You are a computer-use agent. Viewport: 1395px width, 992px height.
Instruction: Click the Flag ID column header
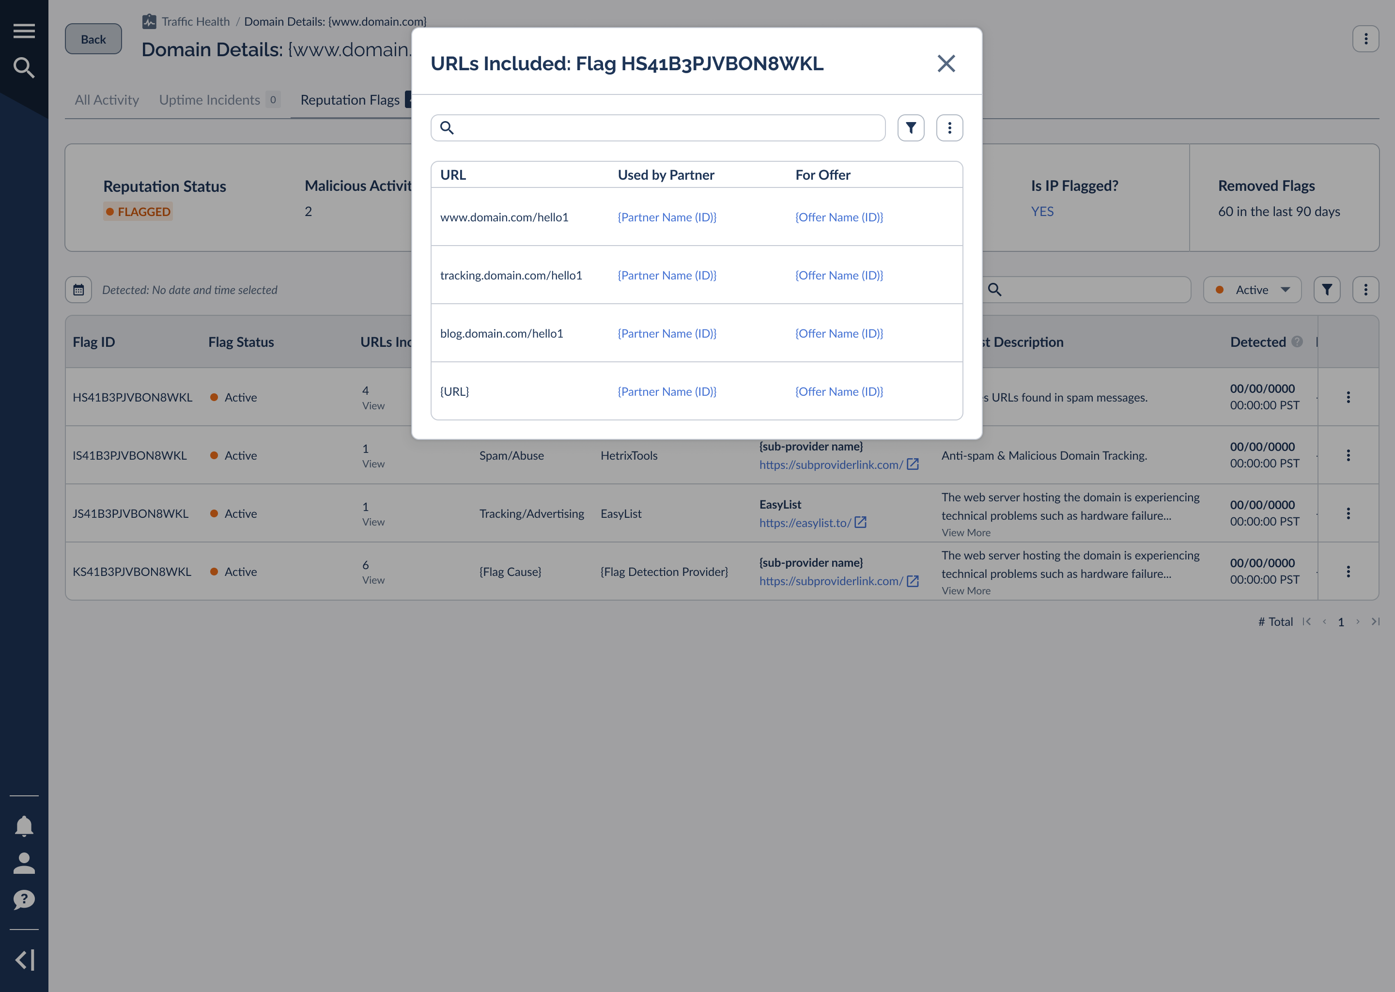point(93,341)
